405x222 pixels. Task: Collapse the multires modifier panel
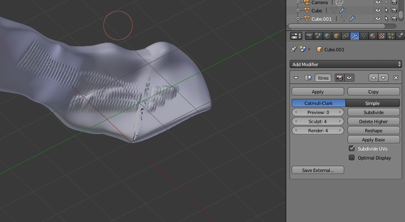pos(296,78)
